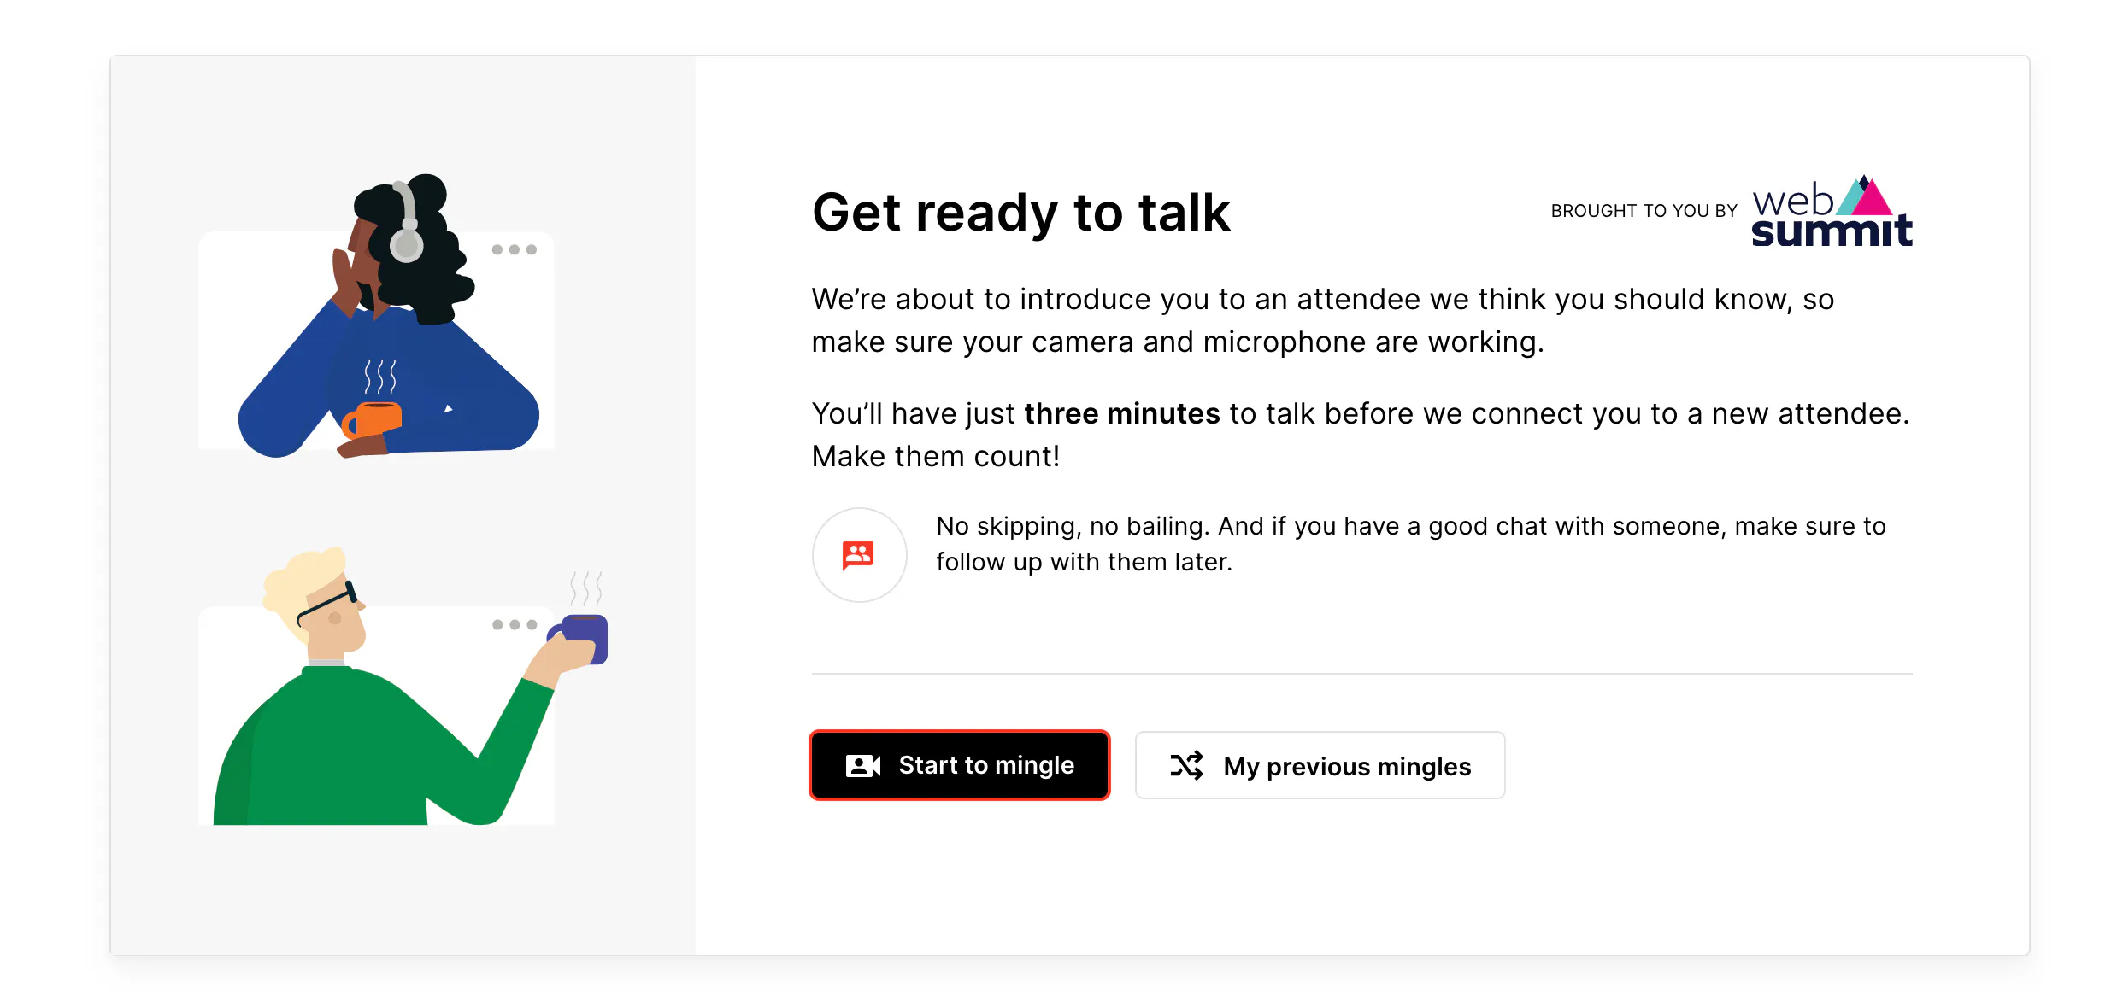This screenshot has height=994, width=2123.
Task: Click the purple mug with steam
Action: pos(585,637)
